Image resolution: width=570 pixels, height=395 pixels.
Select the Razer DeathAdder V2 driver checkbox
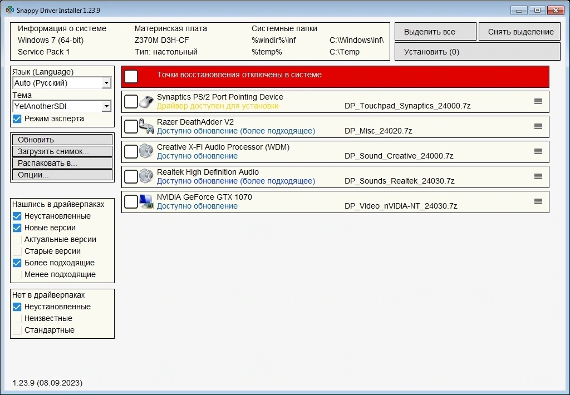(131, 127)
